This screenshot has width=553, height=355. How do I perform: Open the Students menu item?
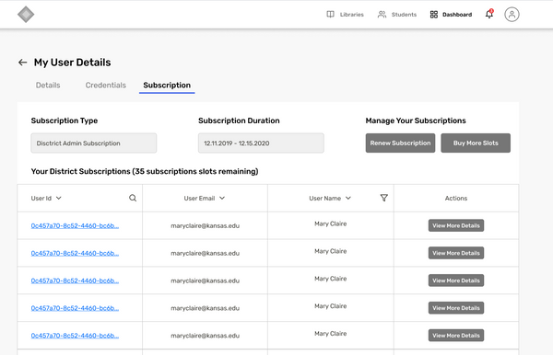pyautogui.click(x=404, y=15)
